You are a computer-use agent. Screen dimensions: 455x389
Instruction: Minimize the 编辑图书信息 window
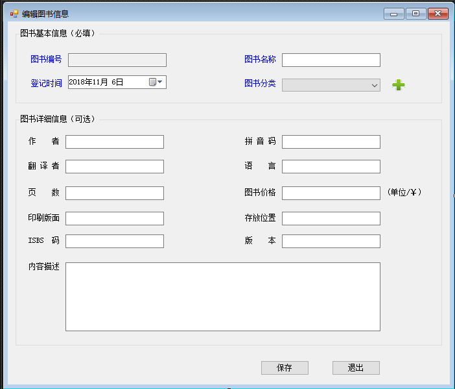tap(394, 14)
